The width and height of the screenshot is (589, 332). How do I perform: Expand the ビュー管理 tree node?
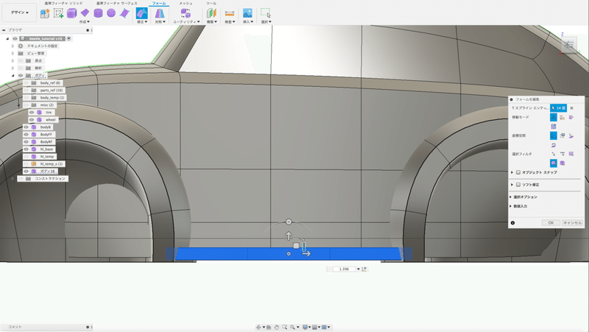pos(13,53)
